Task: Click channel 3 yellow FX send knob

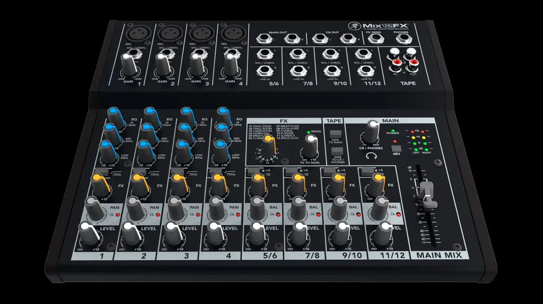Action: 180,185
